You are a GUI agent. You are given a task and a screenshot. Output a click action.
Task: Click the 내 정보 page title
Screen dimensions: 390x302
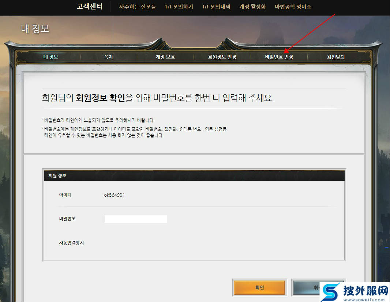point(35,29)
